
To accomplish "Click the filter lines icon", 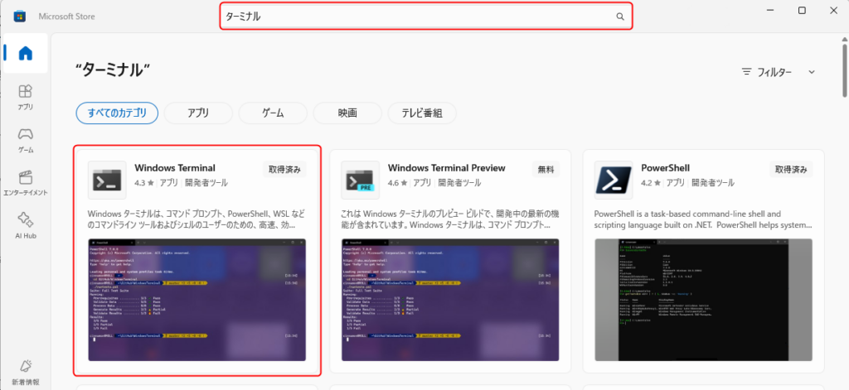I will point(747,71).
